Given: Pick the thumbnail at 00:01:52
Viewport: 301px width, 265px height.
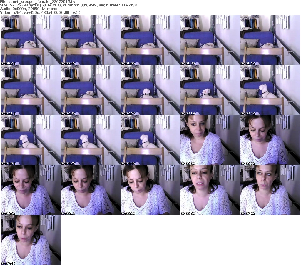Looking at the screenshot, I should (270, 40).
